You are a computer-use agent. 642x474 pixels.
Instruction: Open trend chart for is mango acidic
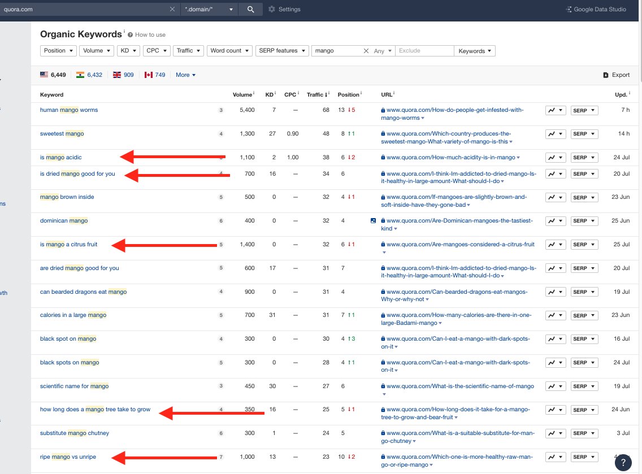(x=556, y=158)
